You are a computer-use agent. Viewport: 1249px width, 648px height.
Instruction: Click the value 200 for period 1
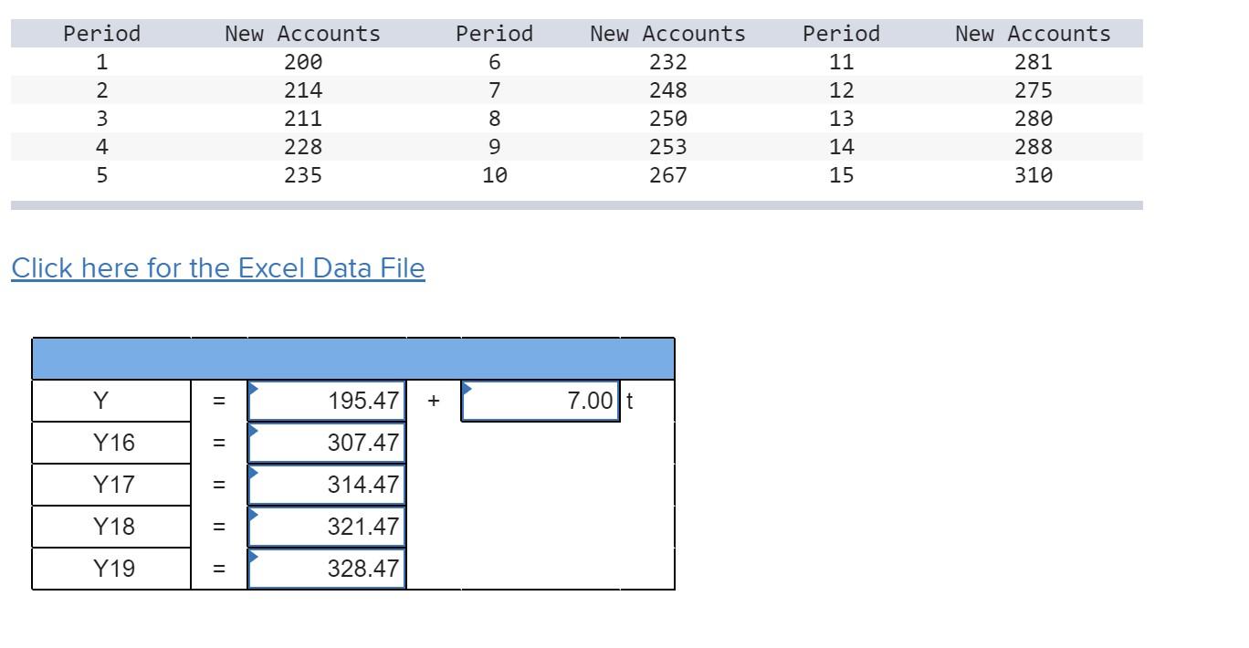click(x=303, y=62)
